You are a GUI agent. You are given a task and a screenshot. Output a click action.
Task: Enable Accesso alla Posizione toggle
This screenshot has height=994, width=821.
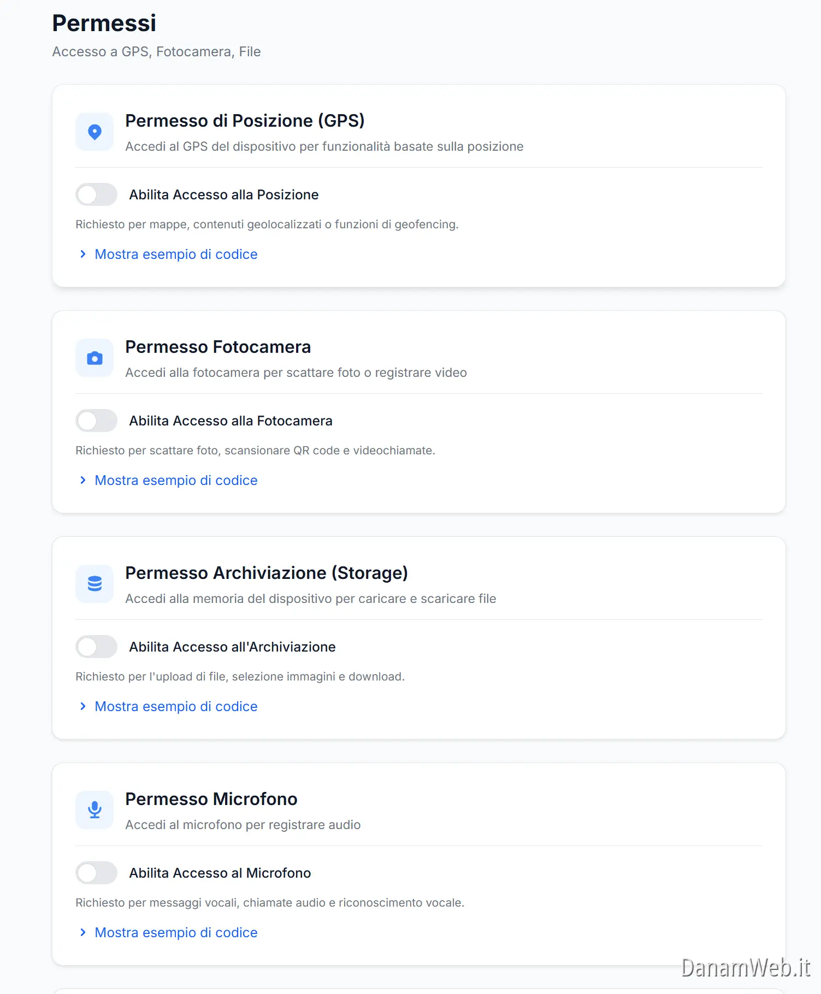pos(96,194)
